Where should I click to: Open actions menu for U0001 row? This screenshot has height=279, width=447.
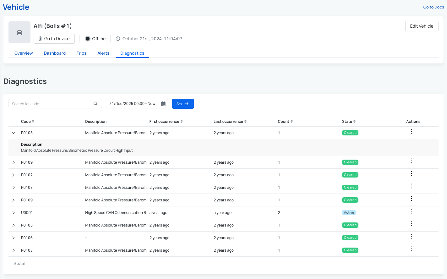[411, 211]
